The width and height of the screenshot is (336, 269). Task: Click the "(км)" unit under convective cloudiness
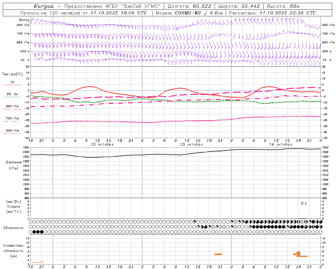click(13, 256)
